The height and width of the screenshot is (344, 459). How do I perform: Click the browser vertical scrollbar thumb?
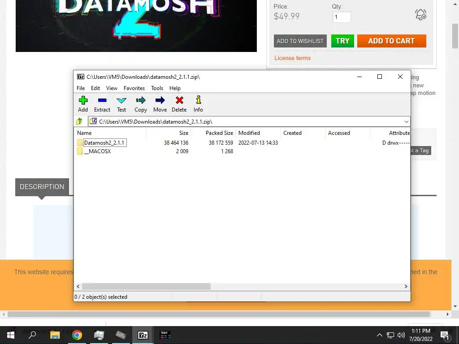pyautogui.click(x=455, y=36)
